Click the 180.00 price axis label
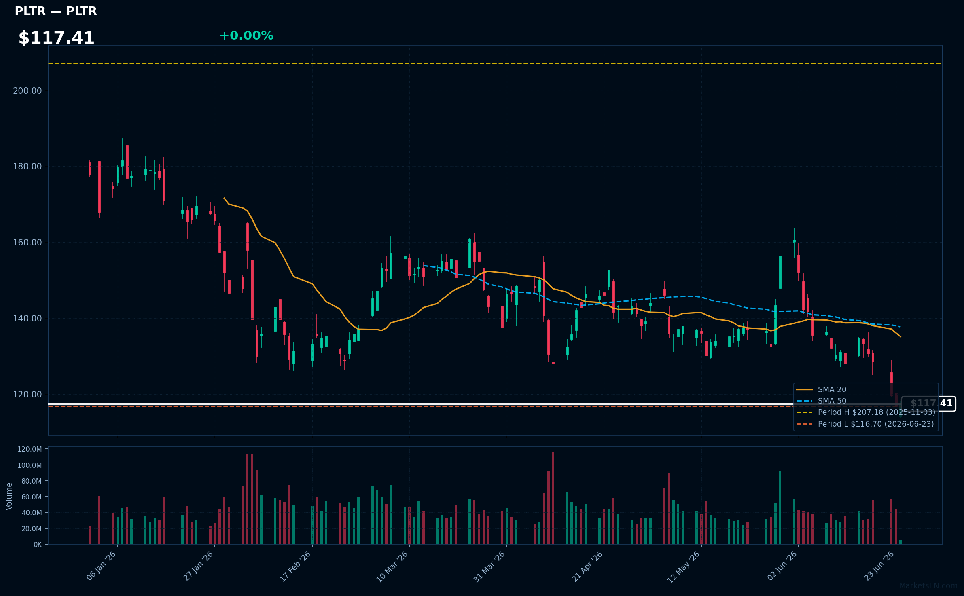The height and width of the screenshot is (596, 964). click(x=28, y=166)
